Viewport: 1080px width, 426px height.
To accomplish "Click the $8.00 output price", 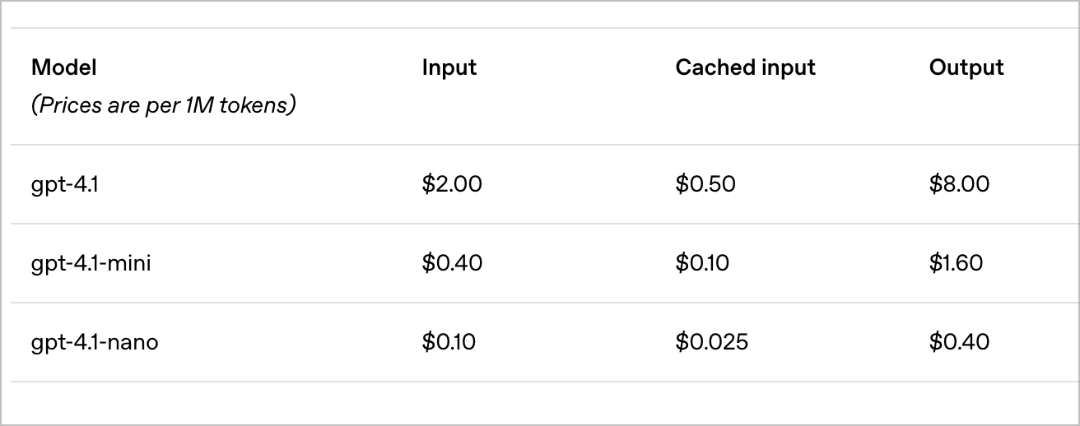I will pyautogui.click(x=959, y=184).
